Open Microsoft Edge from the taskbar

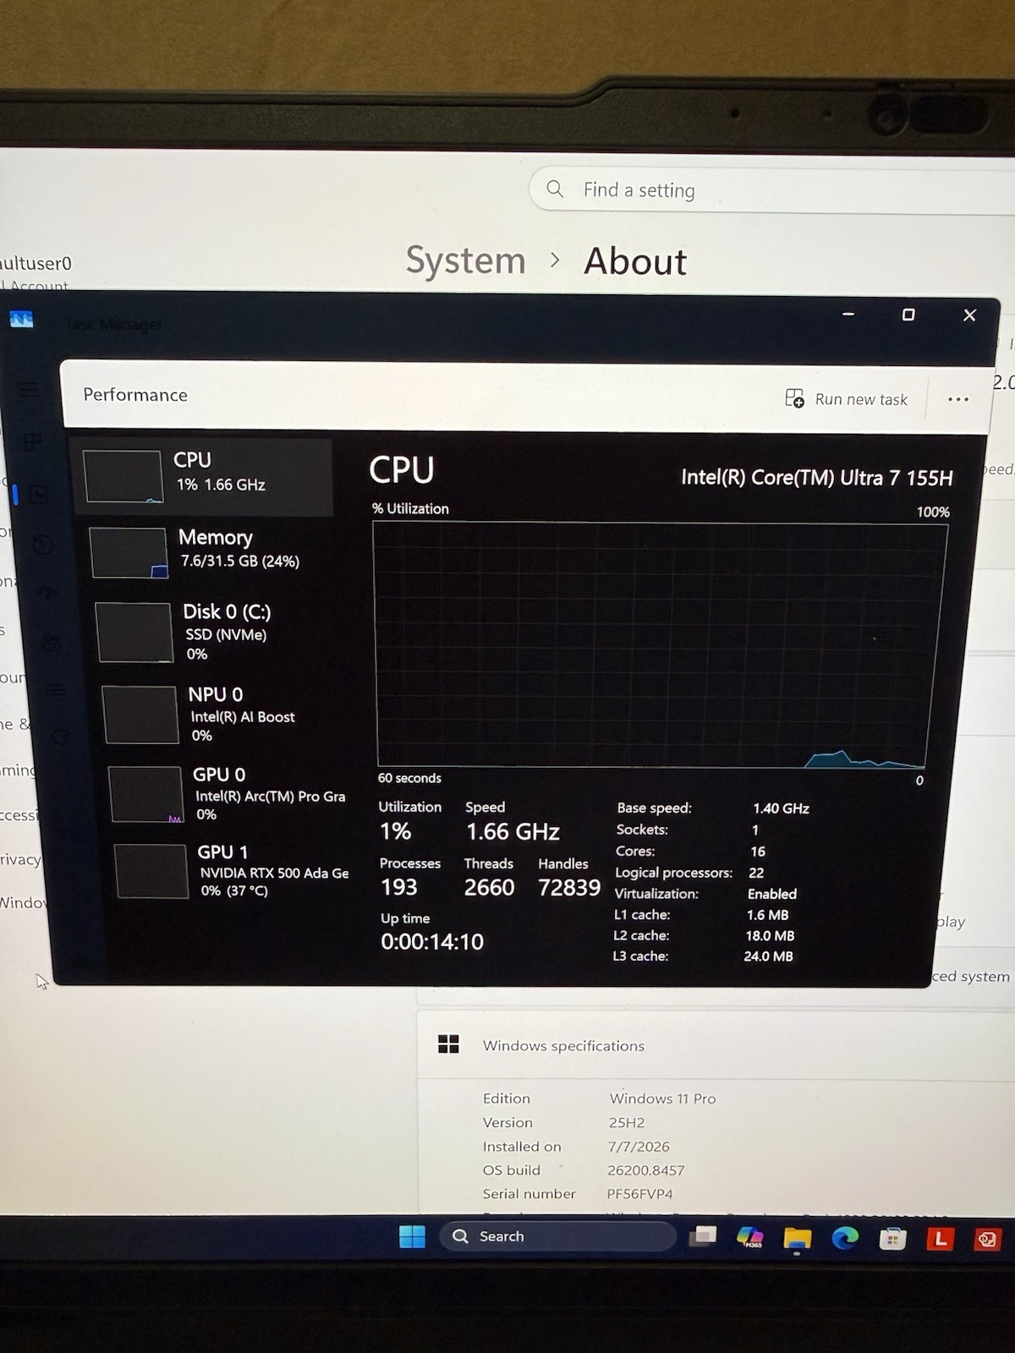844,1239
